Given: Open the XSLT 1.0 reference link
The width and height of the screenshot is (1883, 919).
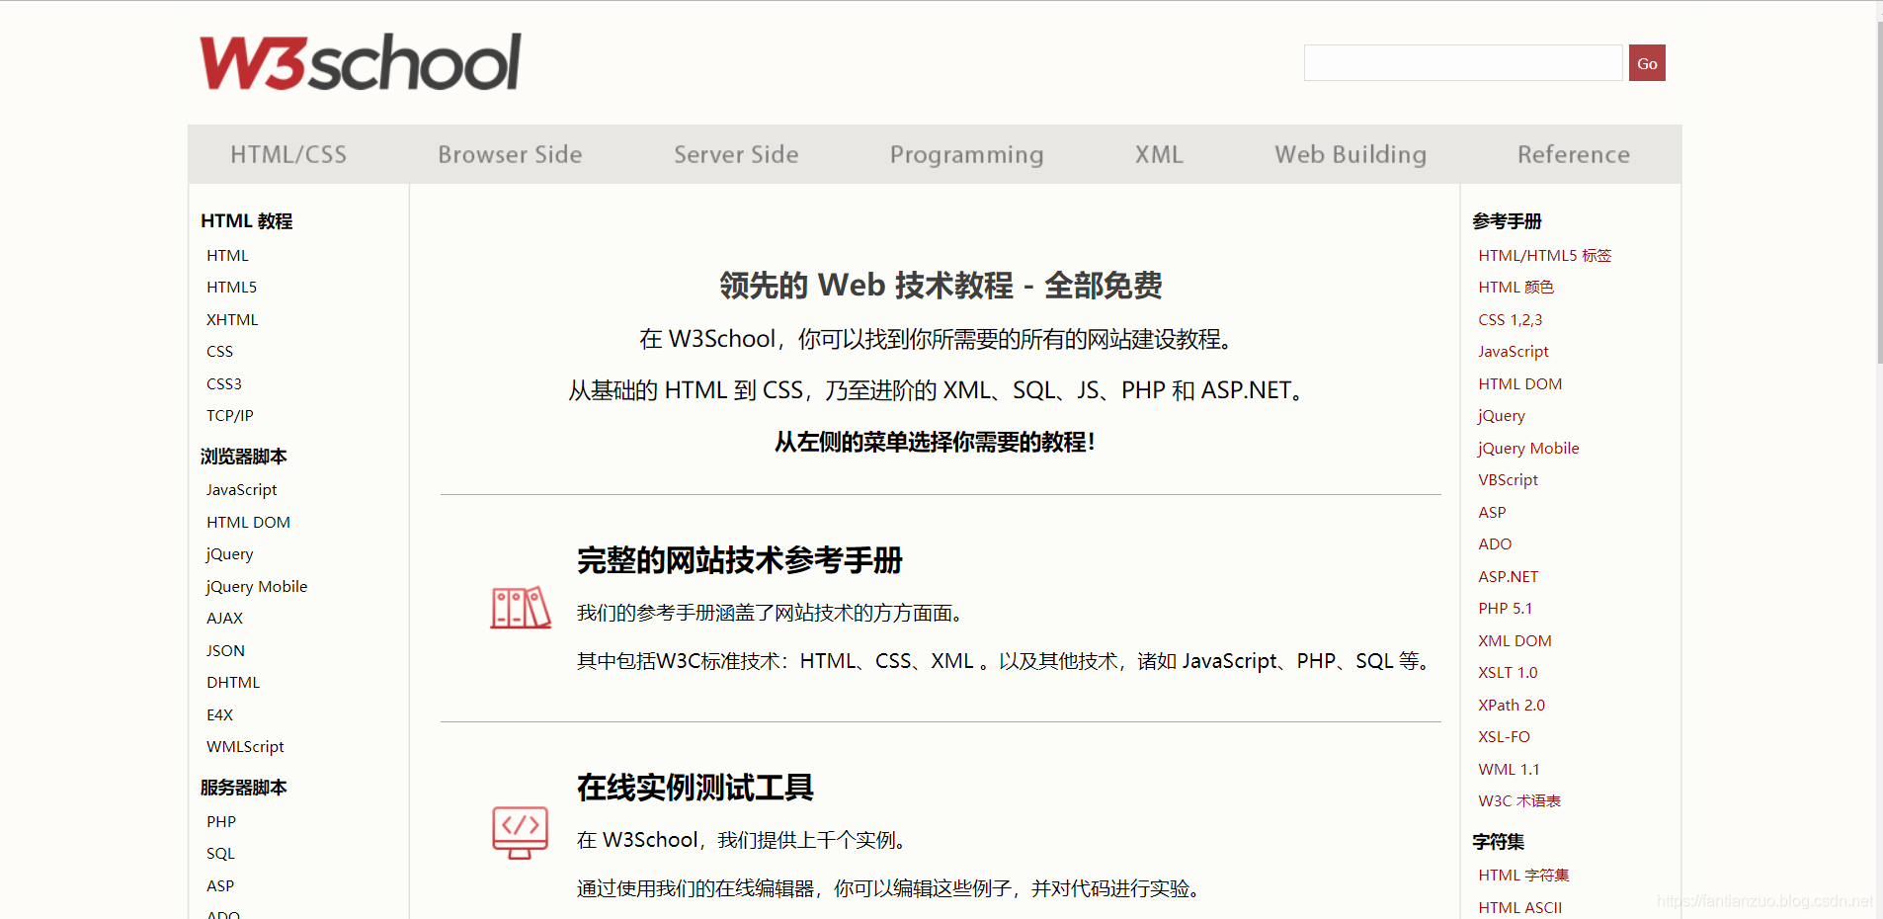Looking at the screenshot, I should (x=1508, y=673).
